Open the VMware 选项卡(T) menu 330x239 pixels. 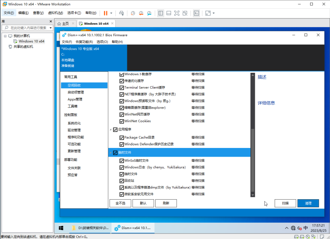(74, 13)
